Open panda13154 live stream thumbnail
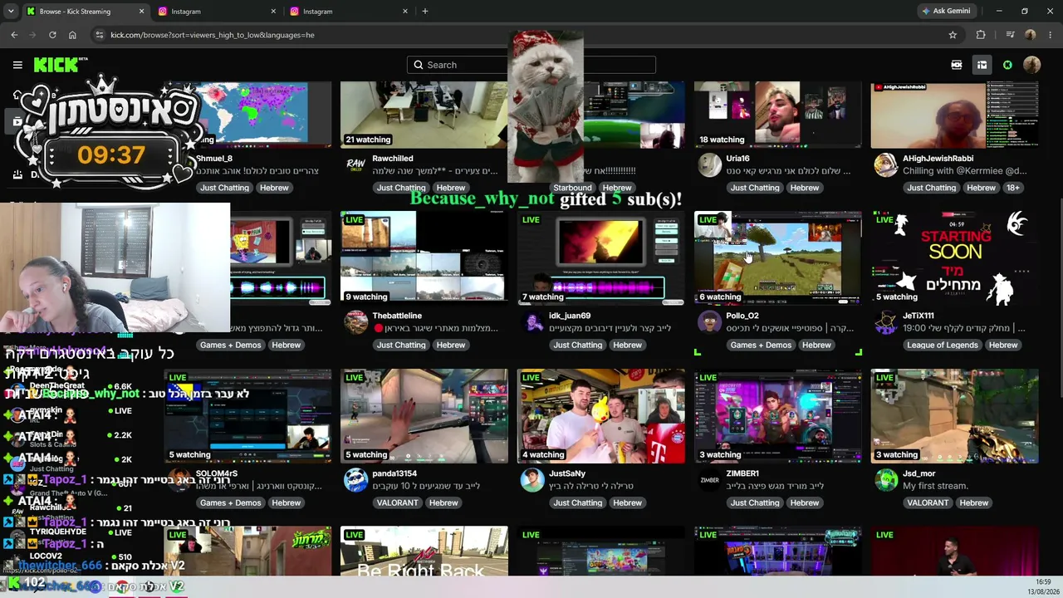The image size is (1063, 598). tap(424, 416)
